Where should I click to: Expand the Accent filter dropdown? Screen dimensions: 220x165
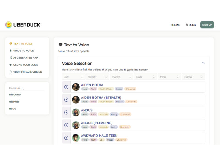tap(121, 77)
